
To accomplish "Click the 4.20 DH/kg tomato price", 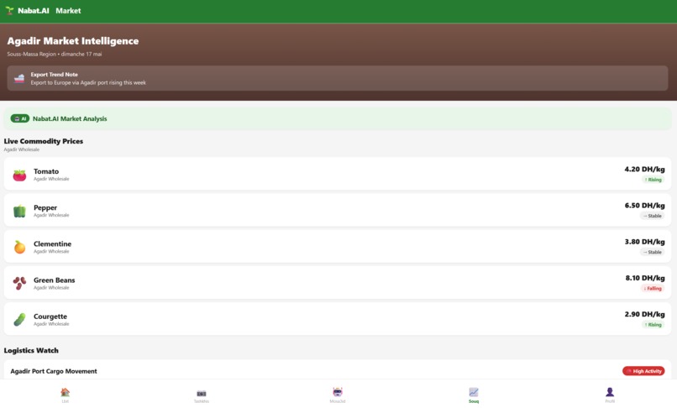I will (644, 170).
